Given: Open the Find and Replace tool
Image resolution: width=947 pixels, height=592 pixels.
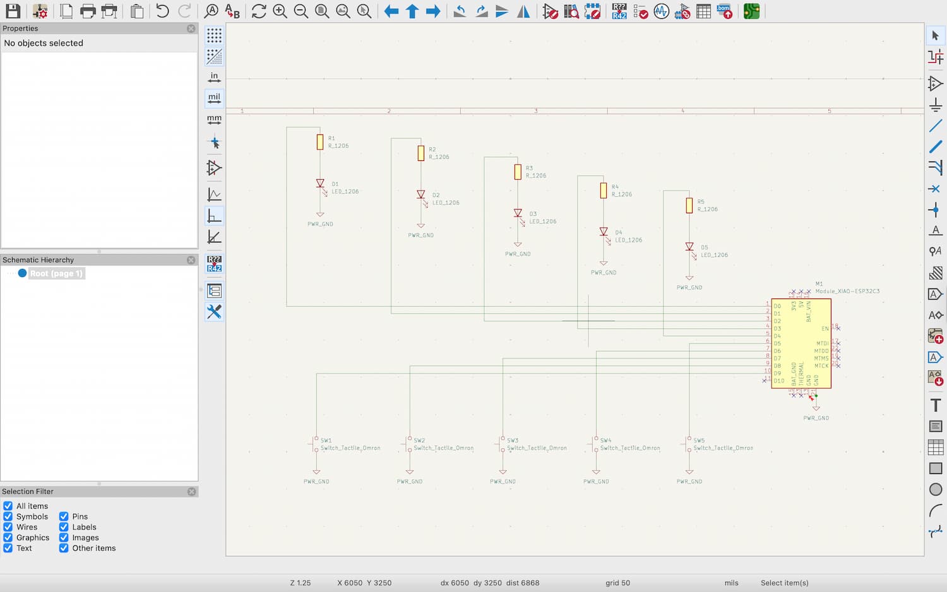Looking at the screenshot, I should pyautogui.click(x=232, y=11).
